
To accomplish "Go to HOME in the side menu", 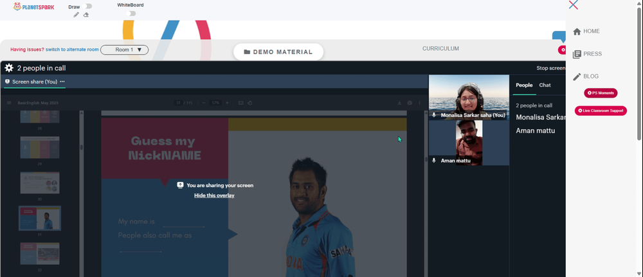I will [586, 31].
